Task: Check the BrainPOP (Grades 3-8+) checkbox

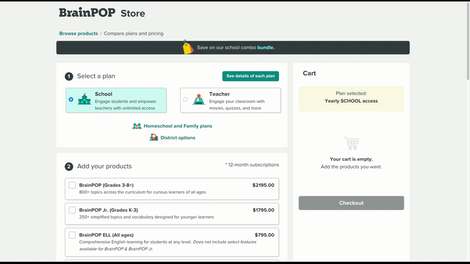Action: (72, 185)
